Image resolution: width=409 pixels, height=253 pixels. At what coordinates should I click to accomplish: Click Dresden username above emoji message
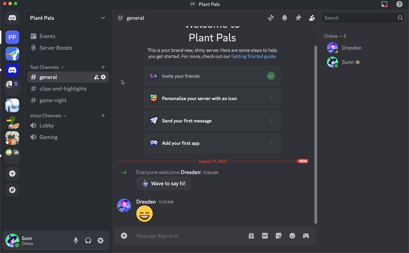[146, 202]
